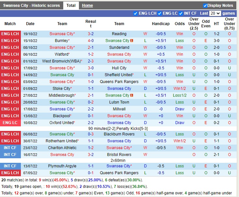The width and height of the screenshot is (239, 197).
Task: Click the 3-0 score against Hull City
Action: 91,68
